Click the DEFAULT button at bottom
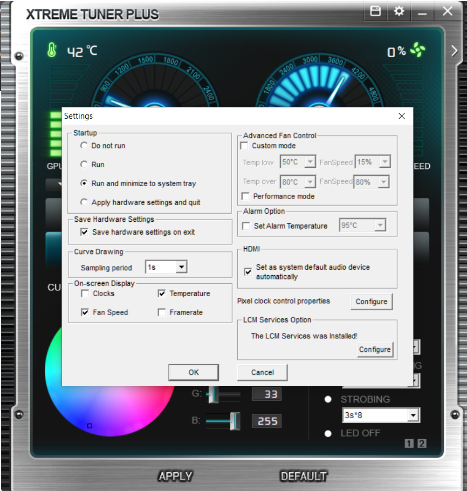The height and width of the screenshot is (491, 467). [303, 476]
